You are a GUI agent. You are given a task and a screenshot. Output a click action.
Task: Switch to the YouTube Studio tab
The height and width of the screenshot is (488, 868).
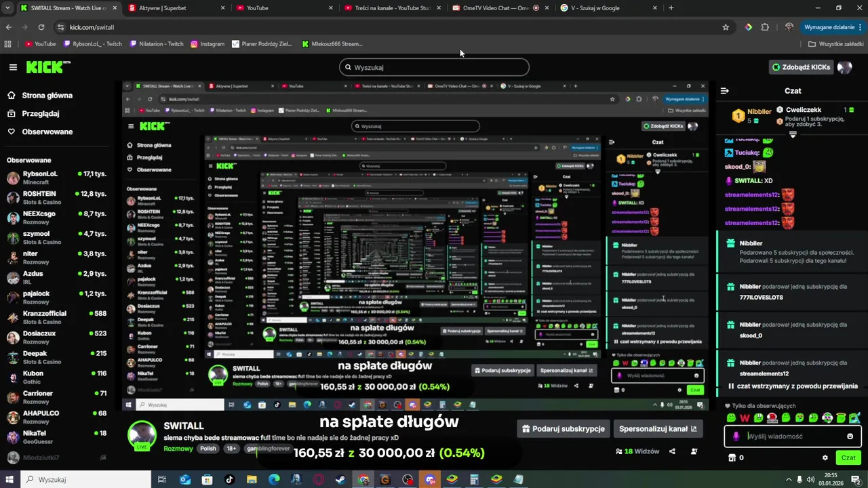click(x=392, y=8)
